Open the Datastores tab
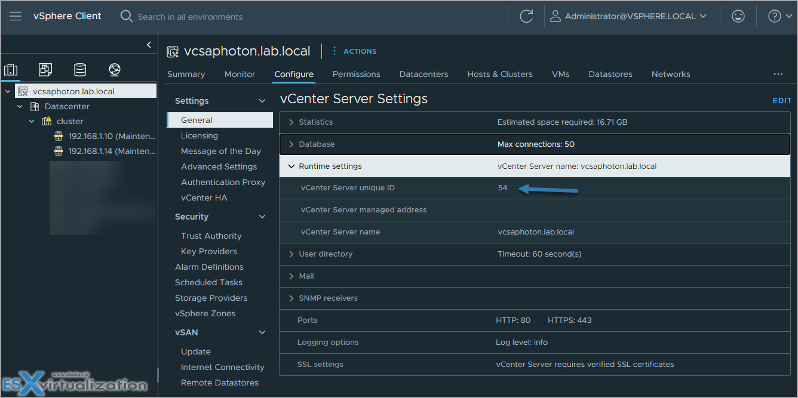 (x=610, y=74)
